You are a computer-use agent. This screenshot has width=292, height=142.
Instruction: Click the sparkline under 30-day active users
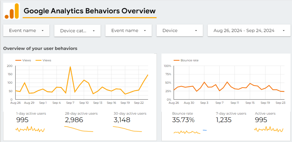127,129
